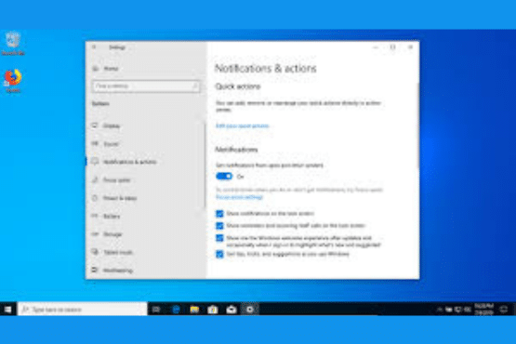Open the Action Center notification icon
Screen dimensions: 516x344
(x=504, y=309)
